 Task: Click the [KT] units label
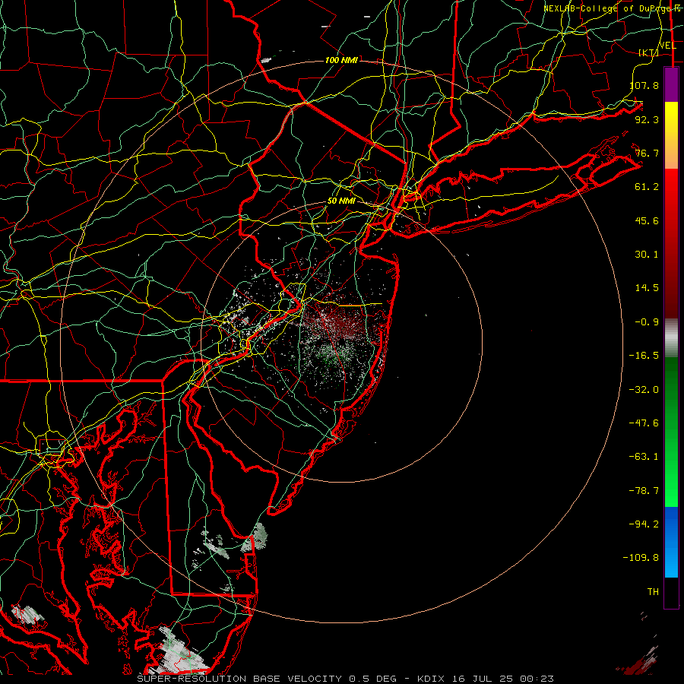[x=649, y=52]
